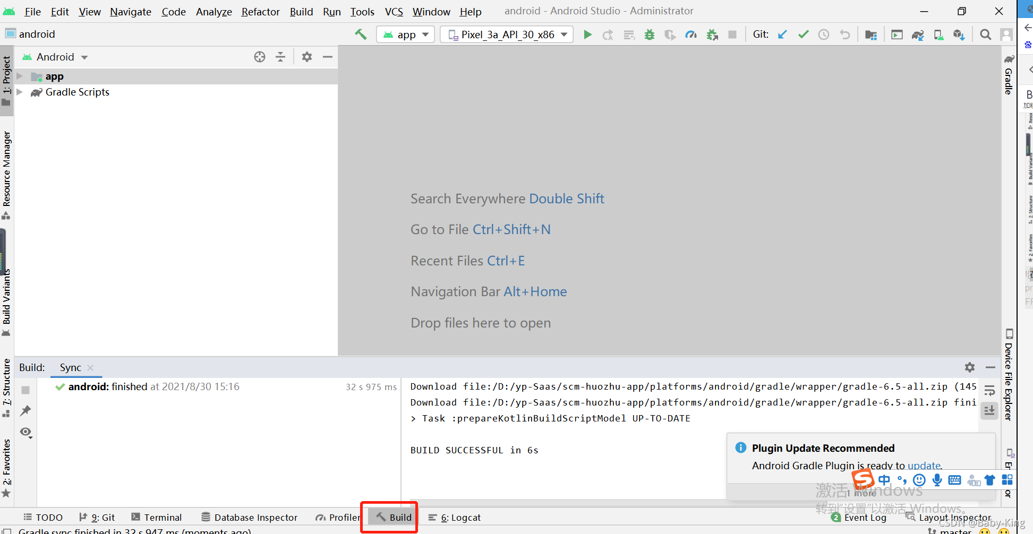
Task: Open 2: Favorites side tab
Action: pyautogui.click(x=6, y=468)
